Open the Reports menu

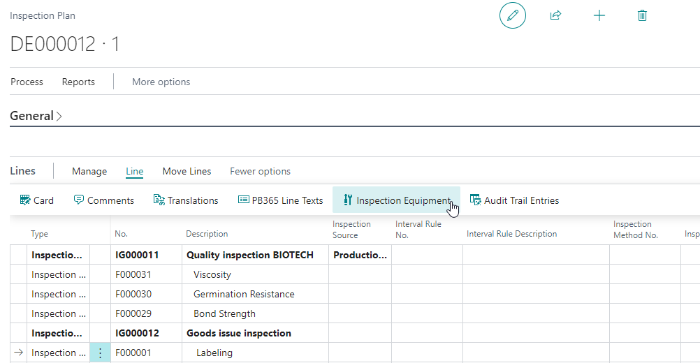tap(78, 82)
